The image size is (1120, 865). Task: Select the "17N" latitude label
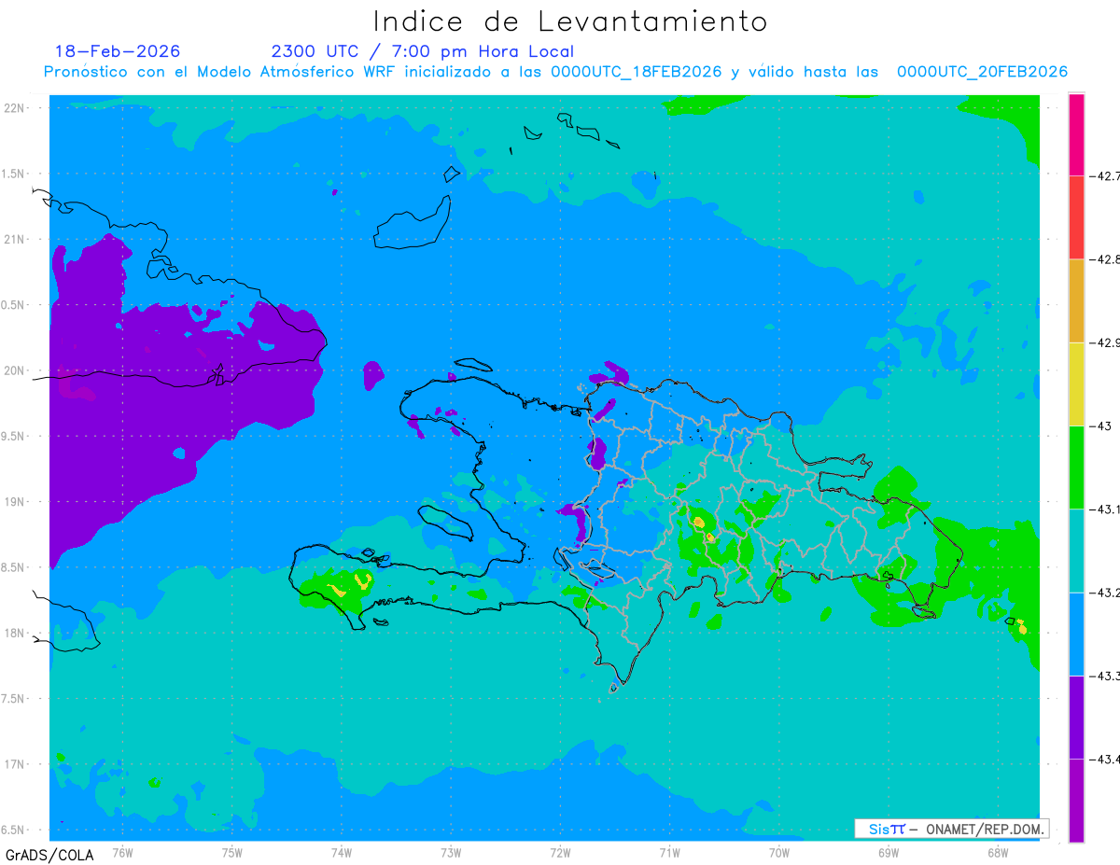click(16, 765)
